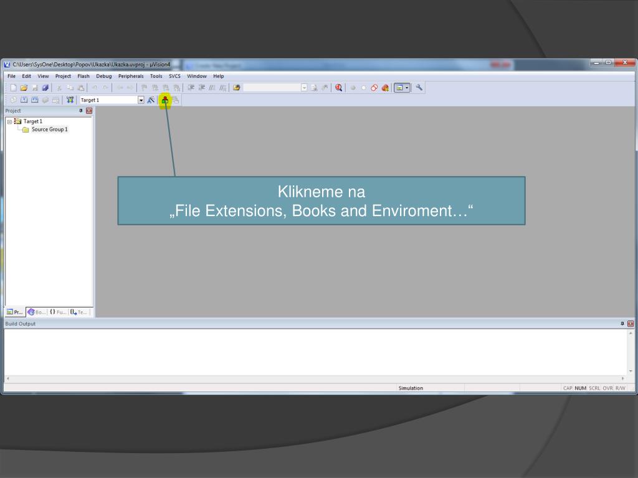The height and width of the screenshot is (478, 638).
Task: Click the Open file folder icon
Action: pyautogui.click(x=24, y=88)
